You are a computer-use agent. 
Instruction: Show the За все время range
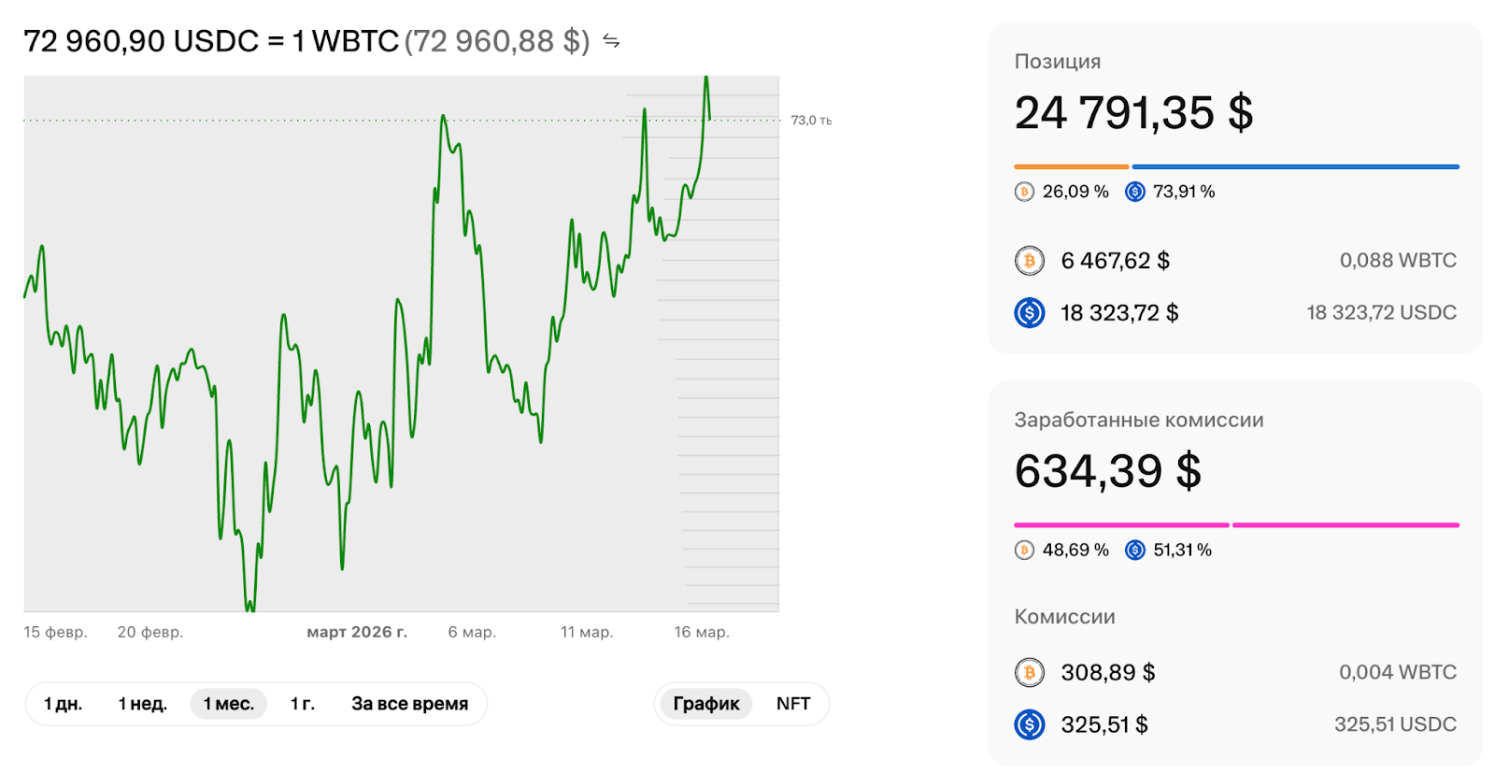coord(409,704)
